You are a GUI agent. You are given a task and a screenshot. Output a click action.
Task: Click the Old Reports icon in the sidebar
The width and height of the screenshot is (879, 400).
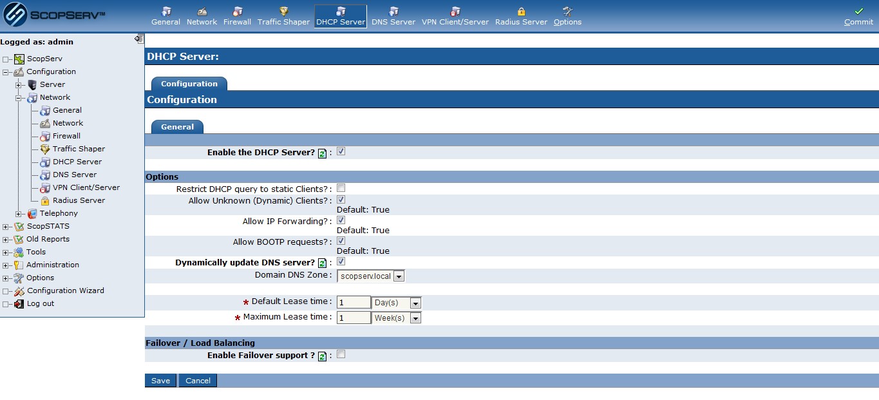(19, 239)
